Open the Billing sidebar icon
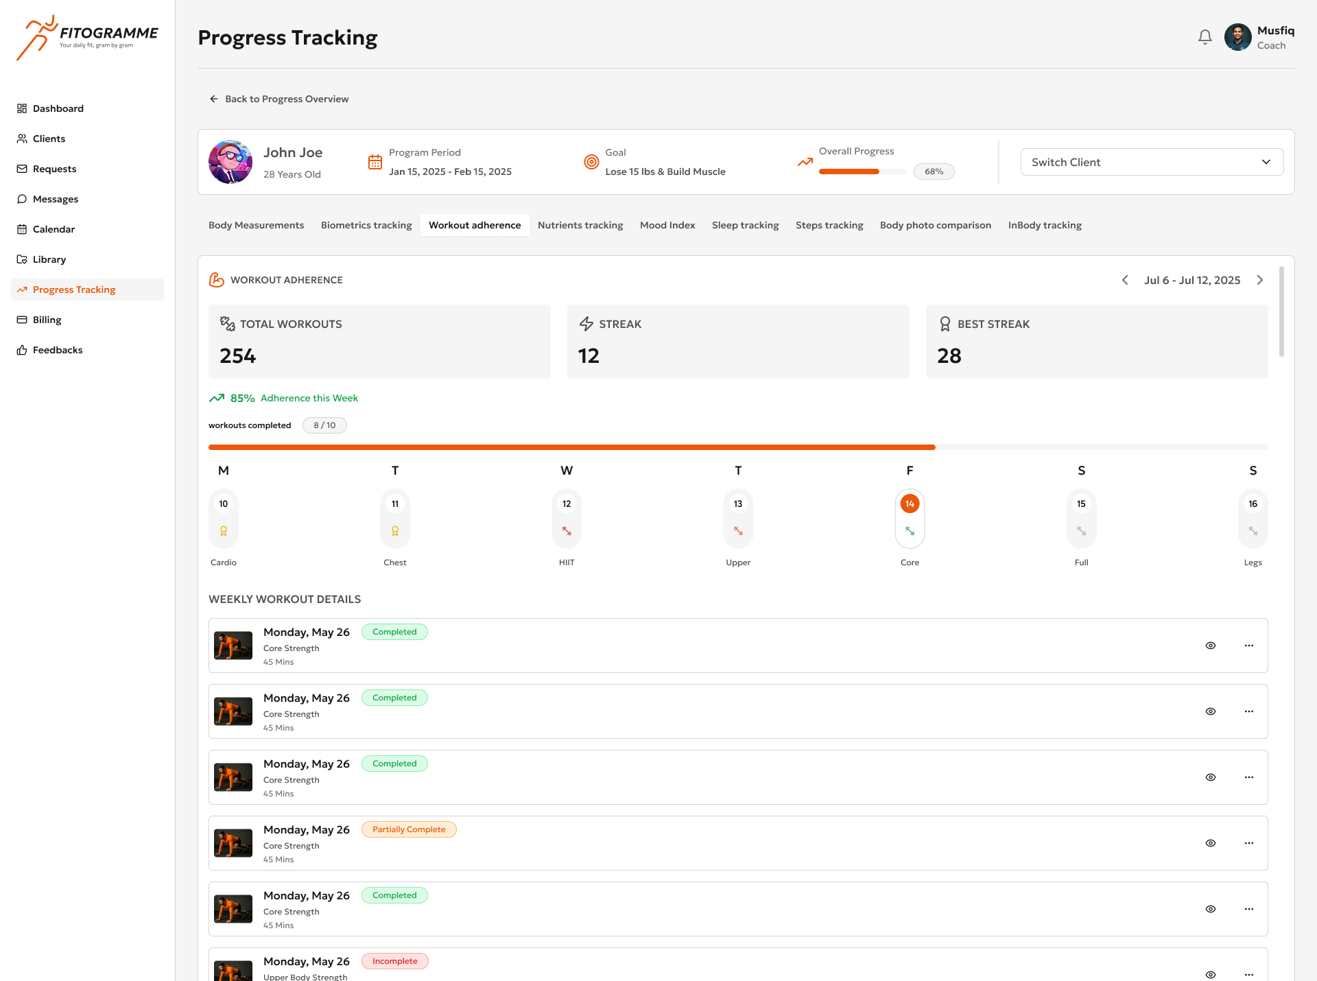Screen dimensions: 1317x981 (21, 320)
